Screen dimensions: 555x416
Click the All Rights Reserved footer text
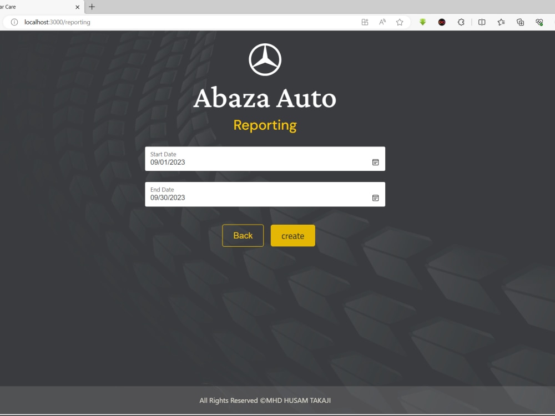coord(265,400)
